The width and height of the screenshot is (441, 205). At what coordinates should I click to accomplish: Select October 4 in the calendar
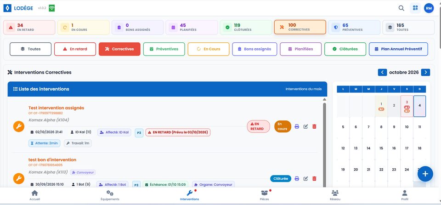coord(419,106)
